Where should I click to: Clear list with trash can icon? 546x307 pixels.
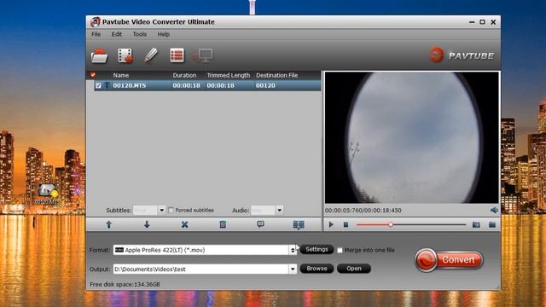[x=223, y=224]
